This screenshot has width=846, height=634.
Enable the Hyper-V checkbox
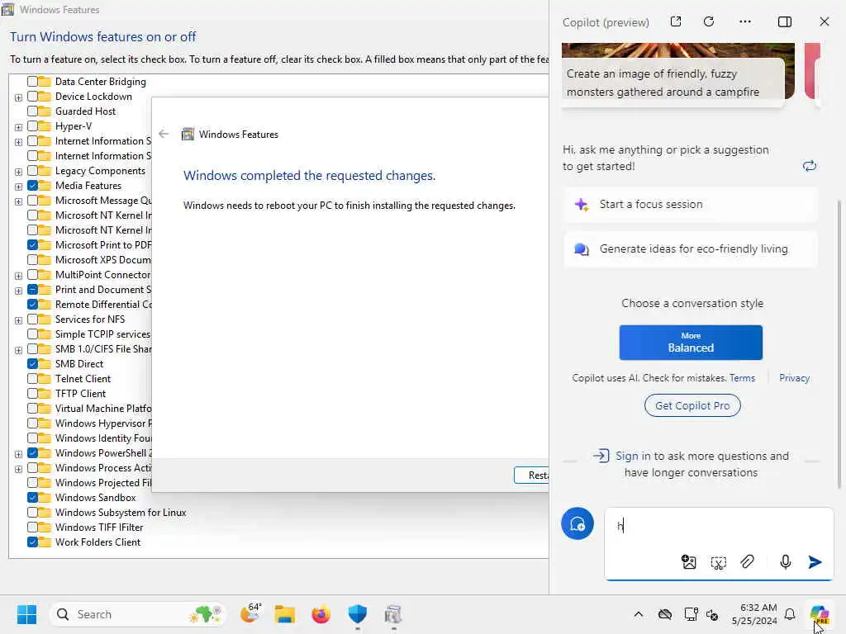pyautogui.click(x=32, y=126)
